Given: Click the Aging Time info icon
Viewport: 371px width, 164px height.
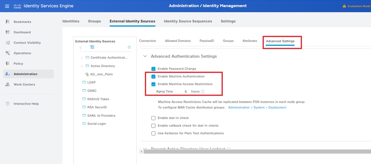Looking at the screenshot, I should click(x=203, y=91).
